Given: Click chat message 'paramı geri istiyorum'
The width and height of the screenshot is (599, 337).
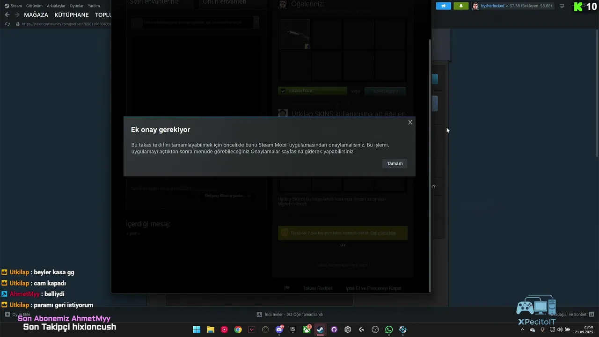Looking at the screenshot, I should (63, 305).
